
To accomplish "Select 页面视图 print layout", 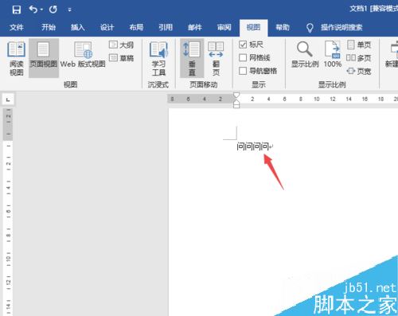I will tap(44, 58).
